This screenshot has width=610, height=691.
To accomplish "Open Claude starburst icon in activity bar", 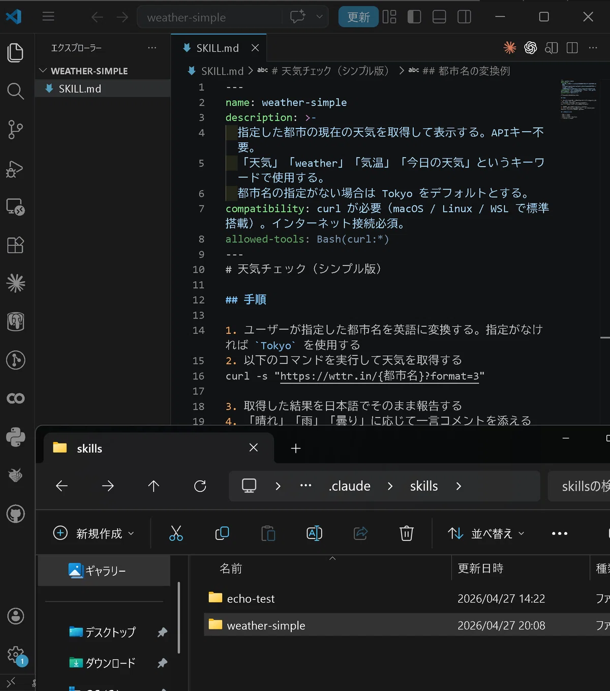I will click(x=16, y=284).
